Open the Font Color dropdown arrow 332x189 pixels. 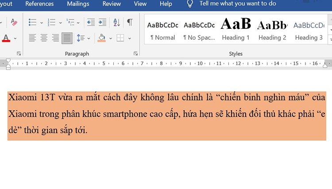point(15,39)
